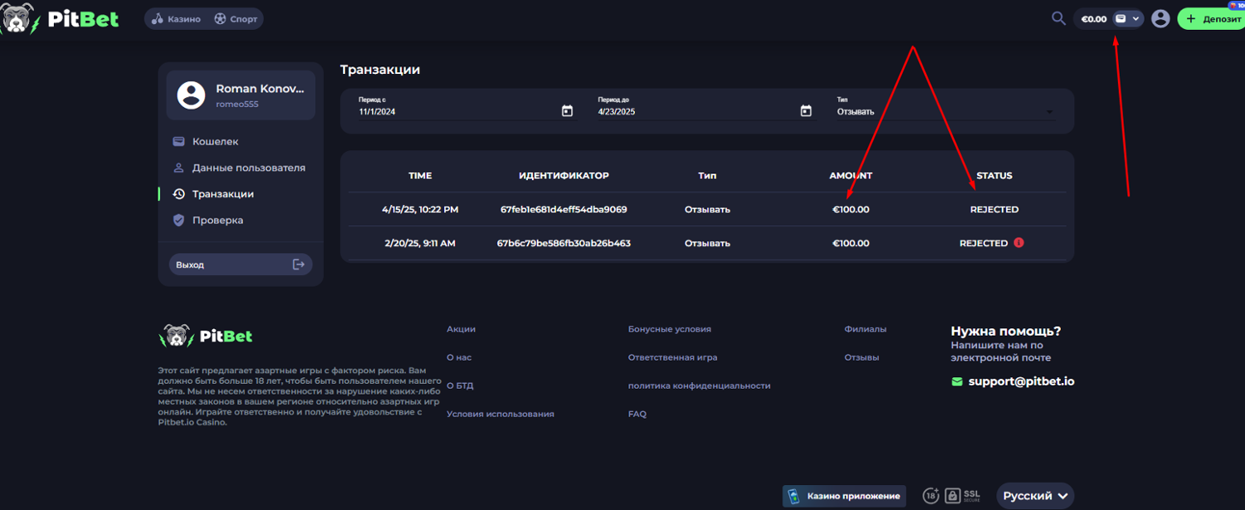Screen dimensions: 1245x510
Task: Switch to the Казино section
Action: coord(176,18)
